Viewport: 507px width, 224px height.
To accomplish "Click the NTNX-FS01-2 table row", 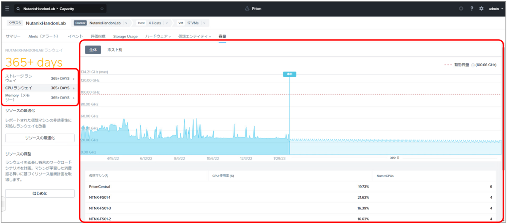I will coord(291,219).
